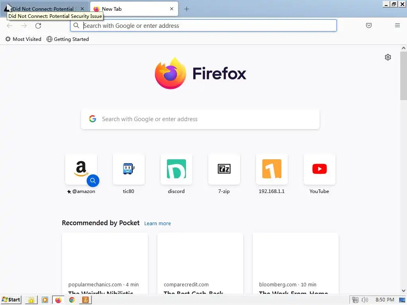
Task: Restore down the Firefox window
Action: coord(394,4)
